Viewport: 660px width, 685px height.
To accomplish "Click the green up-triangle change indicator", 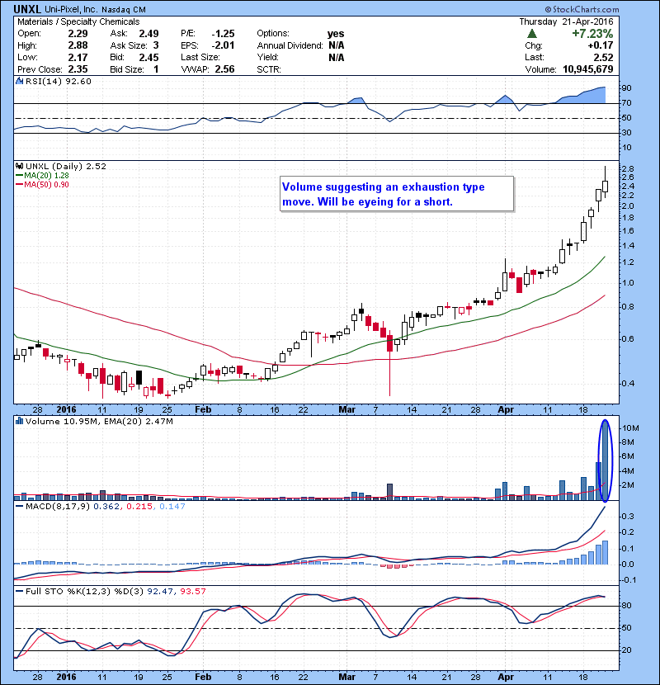I will tap(531, 34).
